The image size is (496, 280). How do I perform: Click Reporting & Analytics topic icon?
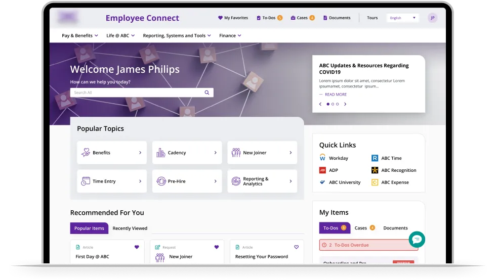(x=236, y=181)
